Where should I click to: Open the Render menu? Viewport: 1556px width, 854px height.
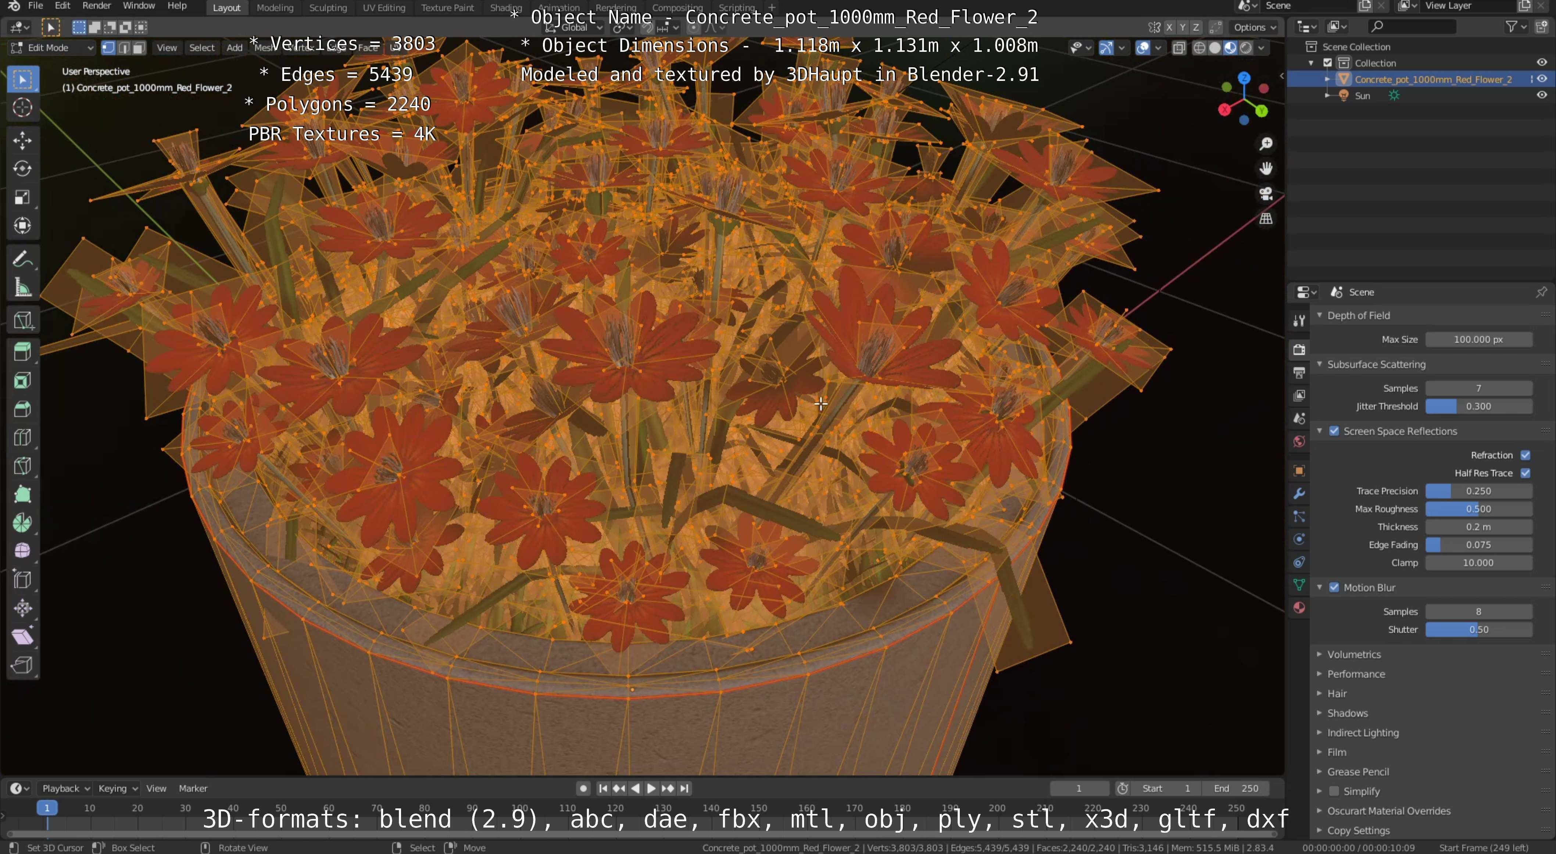tap(97, 6)
